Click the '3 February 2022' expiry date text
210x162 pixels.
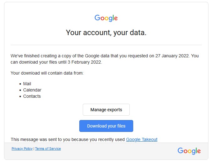click(84, 62)
